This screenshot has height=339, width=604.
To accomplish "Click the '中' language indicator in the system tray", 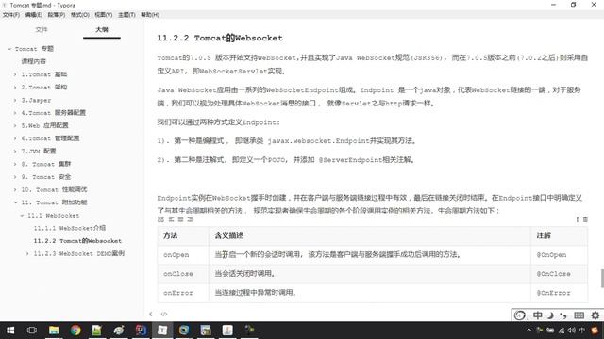I will tap(582, 331).
